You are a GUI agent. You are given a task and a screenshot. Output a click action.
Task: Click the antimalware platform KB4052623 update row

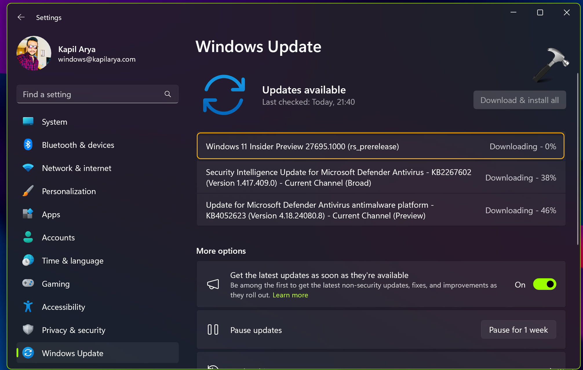[381, 210]
